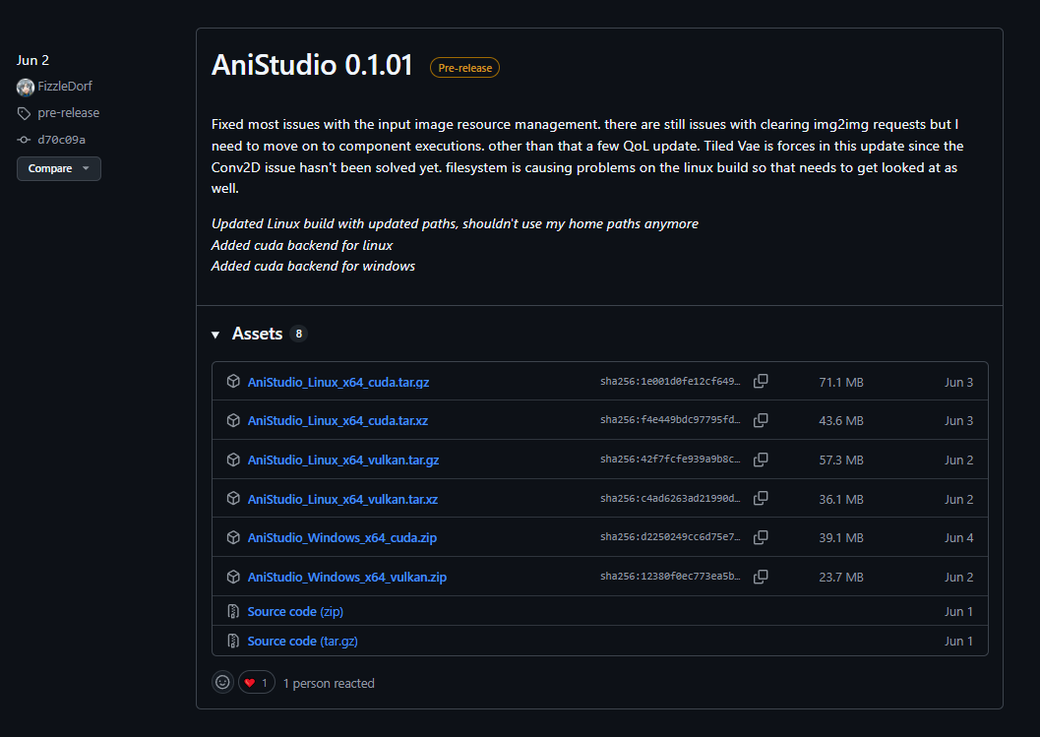Download AniStudio_Linux_x64_cuda.tar.gz
The width and height of the screenshot is (1040, 737).
tap(338, 382)
